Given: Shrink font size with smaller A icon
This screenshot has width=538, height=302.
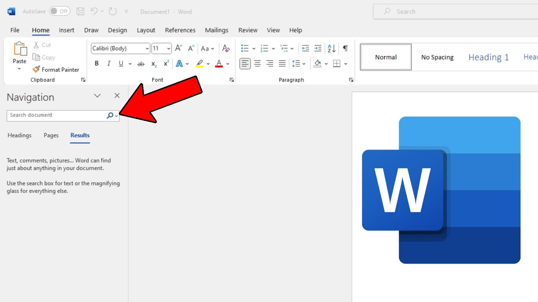Looking at the screenshot, I should 191,48.
